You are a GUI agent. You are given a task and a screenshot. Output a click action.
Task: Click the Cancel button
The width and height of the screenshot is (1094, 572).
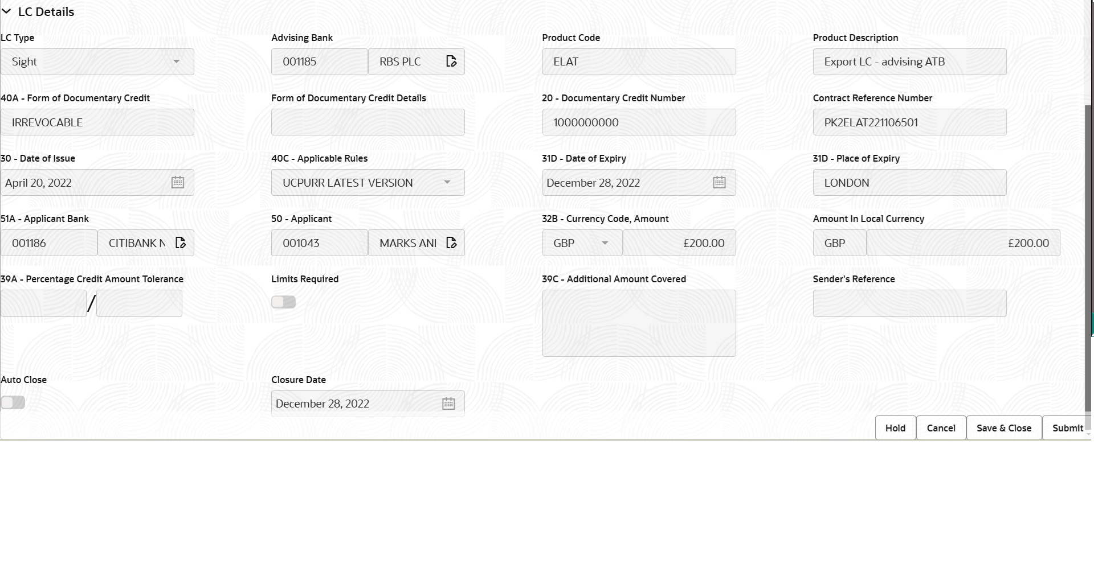click(x=941, y=427)
